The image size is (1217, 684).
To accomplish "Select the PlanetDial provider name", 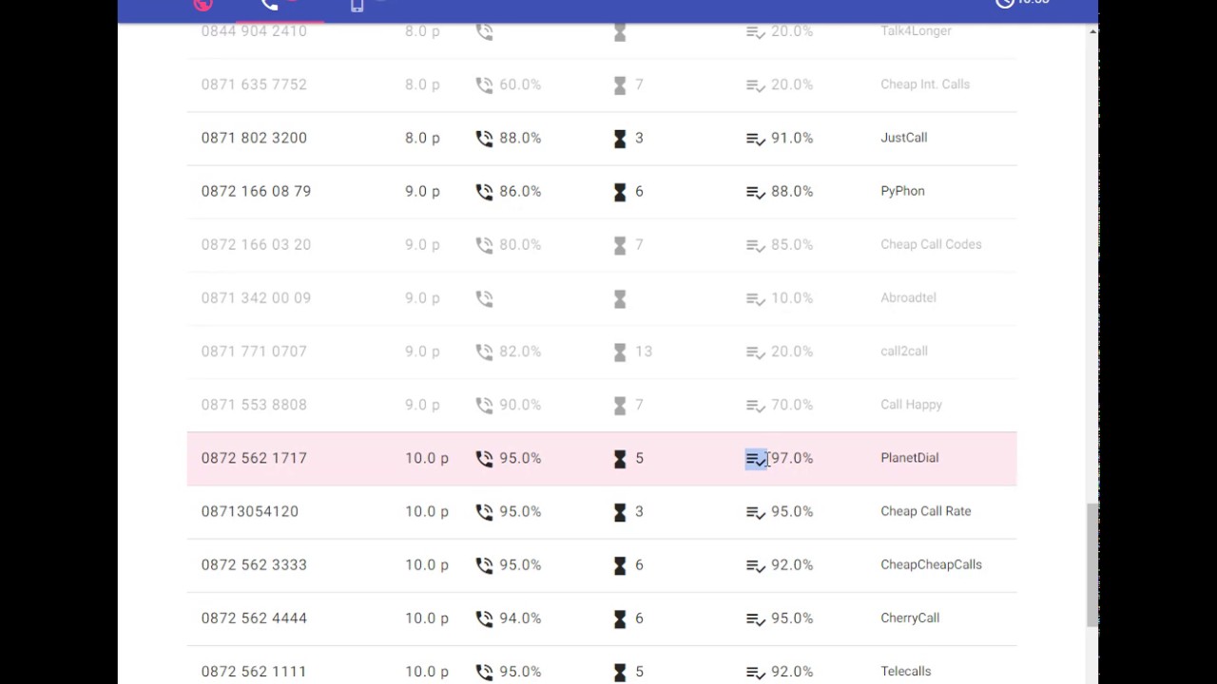I will click(909, 458).
